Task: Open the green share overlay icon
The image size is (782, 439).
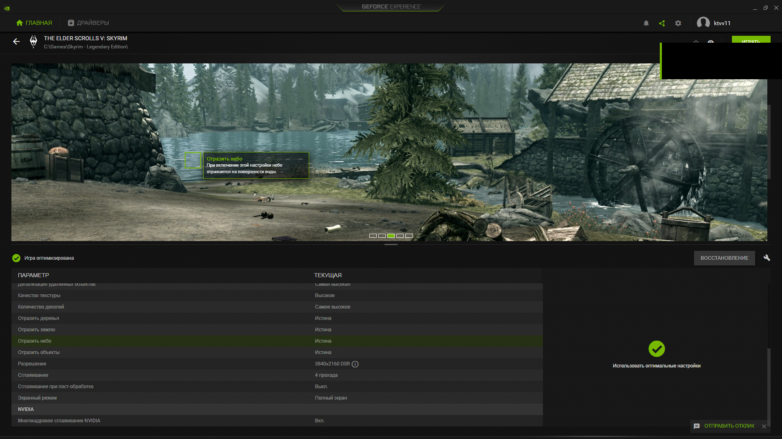Action: pyautogui.click(x=662, y=23)
